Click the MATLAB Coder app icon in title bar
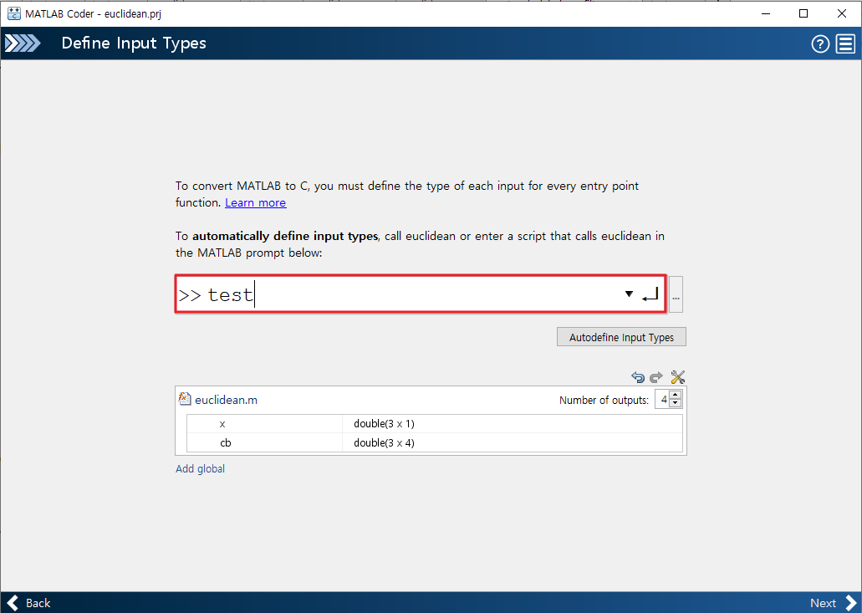 (13, 13)
